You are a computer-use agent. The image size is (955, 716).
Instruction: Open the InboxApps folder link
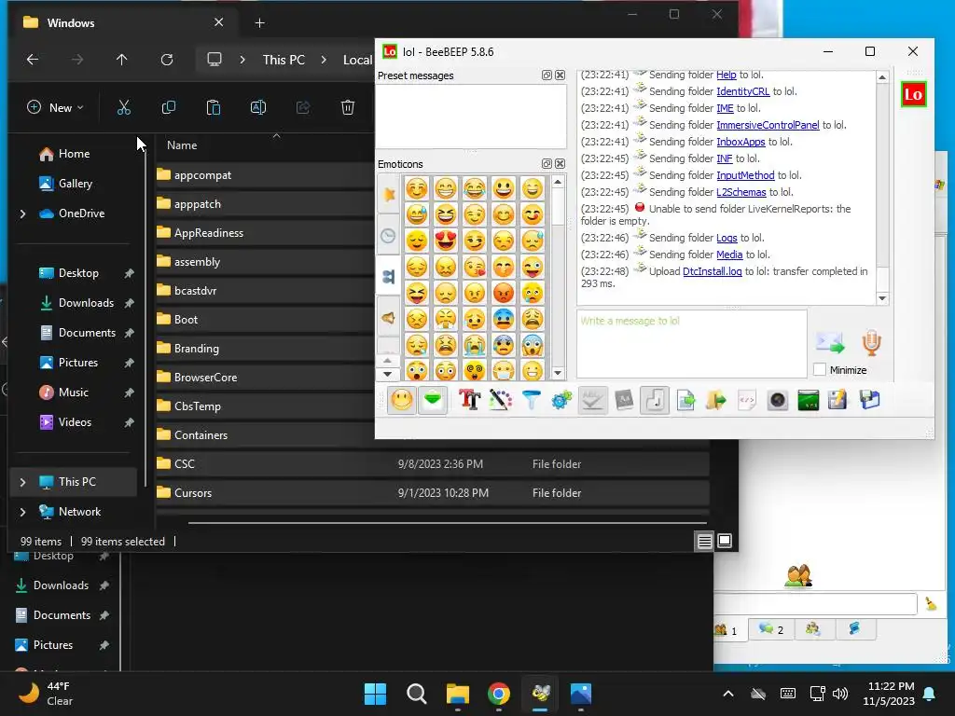740,142
